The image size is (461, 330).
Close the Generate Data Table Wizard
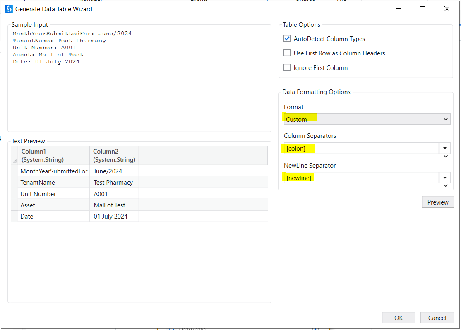(447, 9)
